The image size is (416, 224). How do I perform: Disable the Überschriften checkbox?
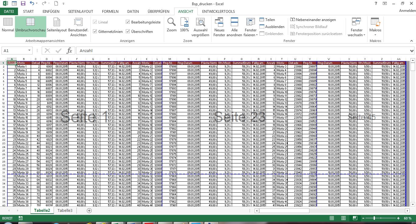click(x=128, y=31)
